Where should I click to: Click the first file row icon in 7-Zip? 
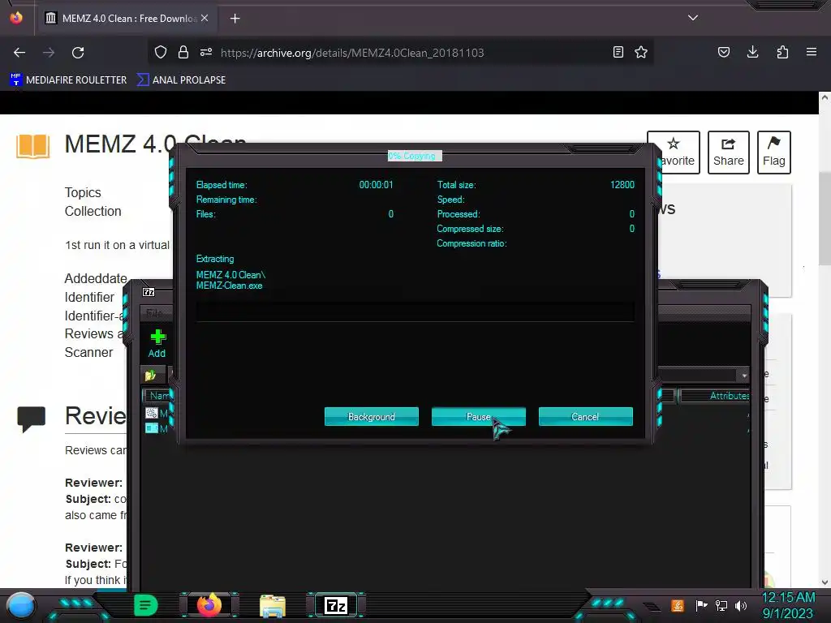tap(152, 413)
